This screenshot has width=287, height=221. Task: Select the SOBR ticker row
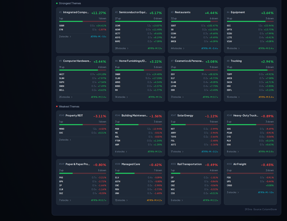[x=83, y=26]
